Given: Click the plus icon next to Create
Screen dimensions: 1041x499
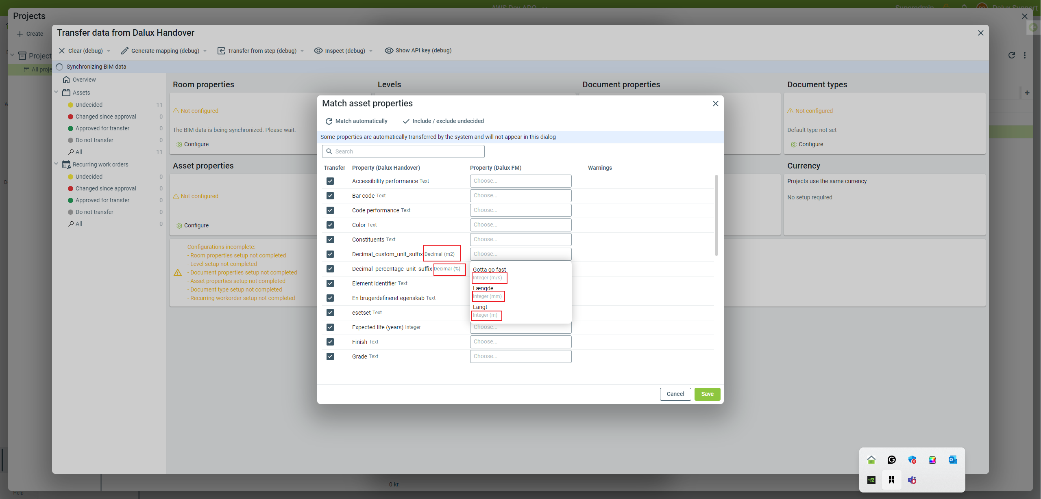Looking at the screenshot, I should tap(20, 34).
